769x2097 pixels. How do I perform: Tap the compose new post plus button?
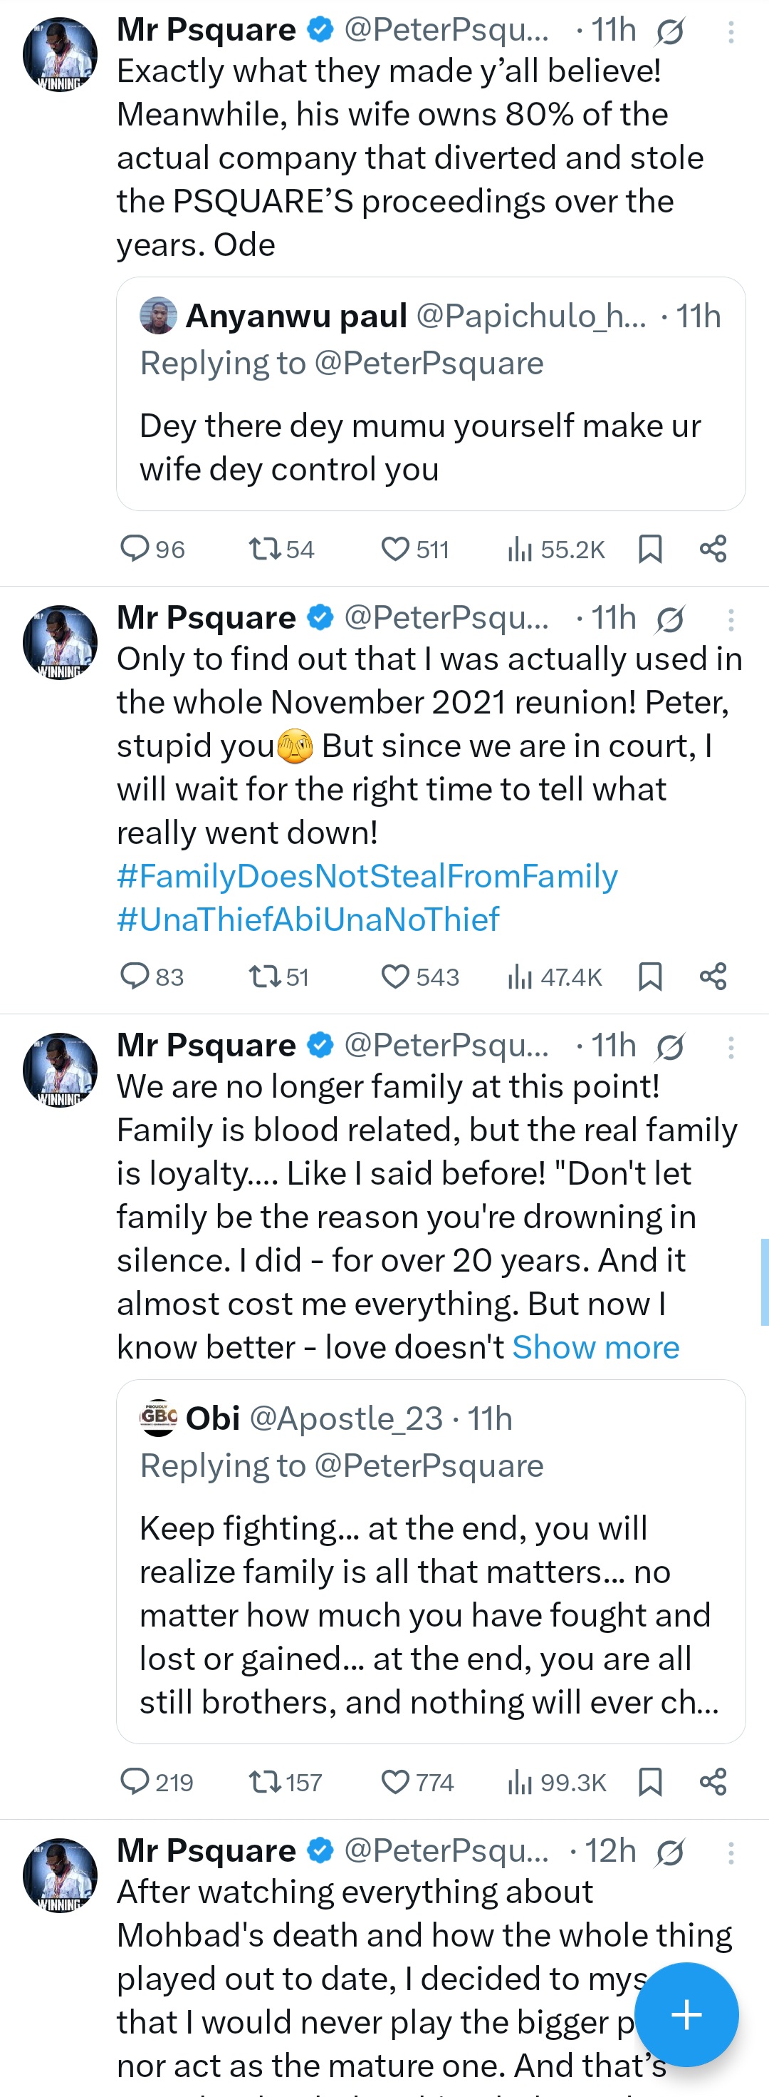(686, 2015)
